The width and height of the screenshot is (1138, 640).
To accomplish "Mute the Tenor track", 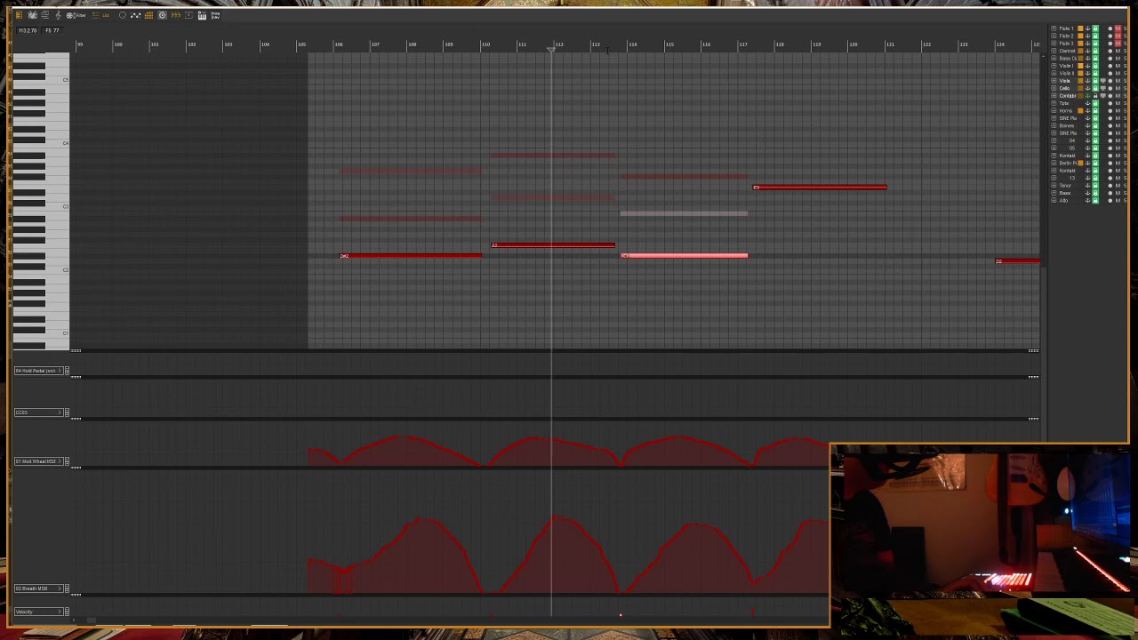I will 1118,186.
